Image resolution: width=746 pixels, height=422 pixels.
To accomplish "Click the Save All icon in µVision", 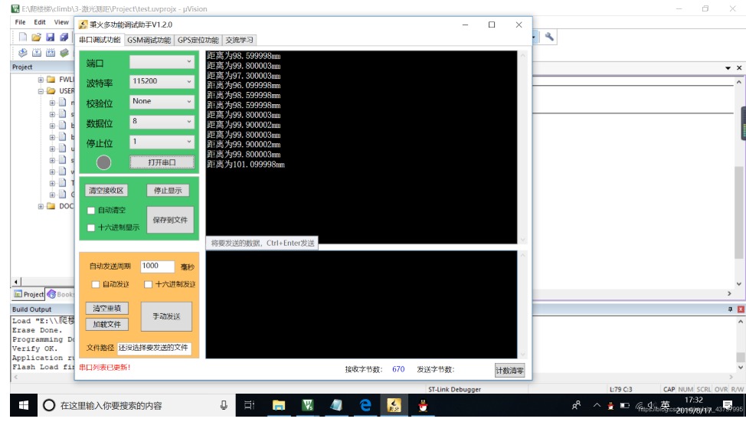I will pyautogui.click(x=64, y=37).
